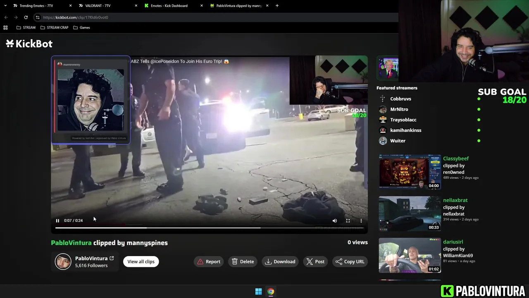This screenshot has height=298, width=529.
Task: Open a new browser tab with the plus icon
Action: [277, 6]
